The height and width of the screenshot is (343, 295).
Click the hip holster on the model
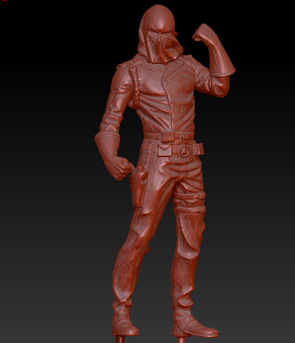click(x=139, y=188)
